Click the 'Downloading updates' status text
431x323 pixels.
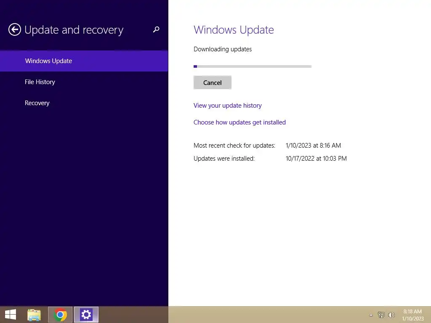[x=223, y=49]
